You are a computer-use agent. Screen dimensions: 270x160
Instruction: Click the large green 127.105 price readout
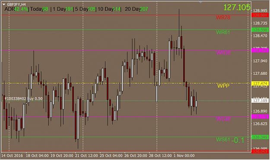point(237,7)
